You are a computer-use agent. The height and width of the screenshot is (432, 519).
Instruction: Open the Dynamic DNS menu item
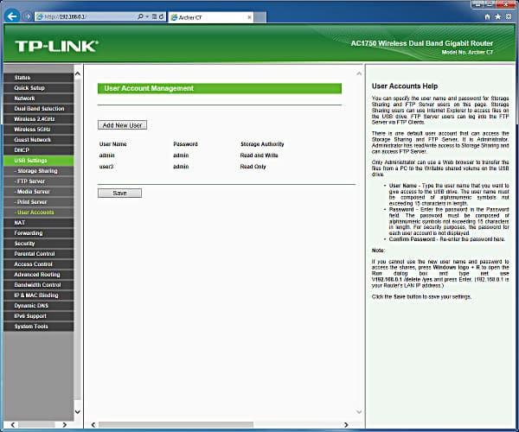(39, 306)
